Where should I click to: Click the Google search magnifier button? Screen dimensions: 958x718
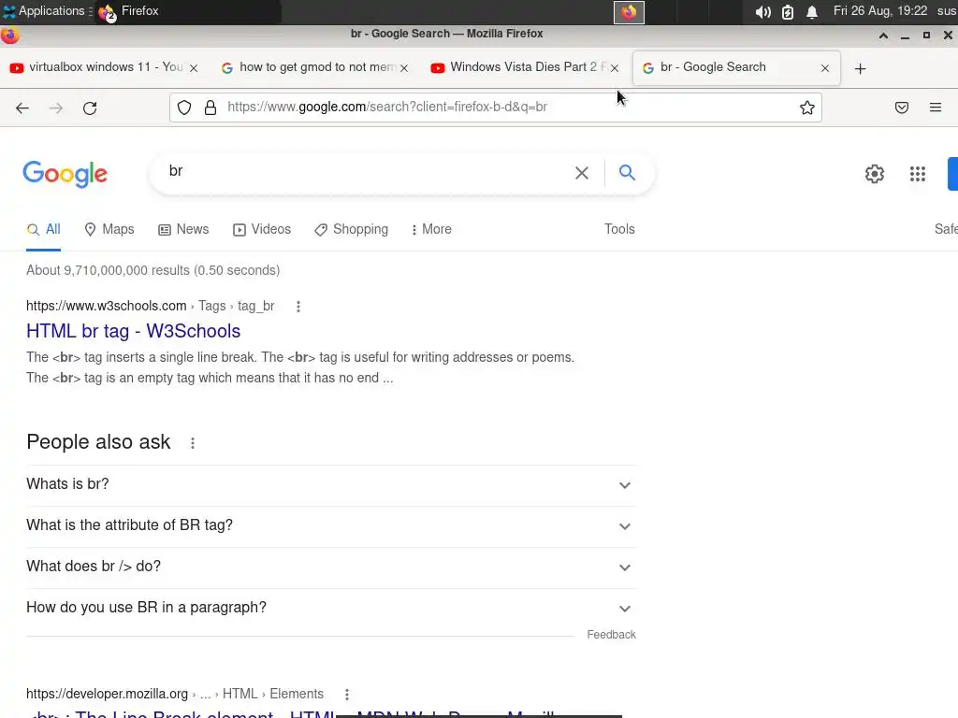click(627, 173)
